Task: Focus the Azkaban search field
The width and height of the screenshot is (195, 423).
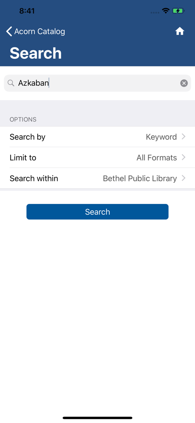Action: click(97, 83)
